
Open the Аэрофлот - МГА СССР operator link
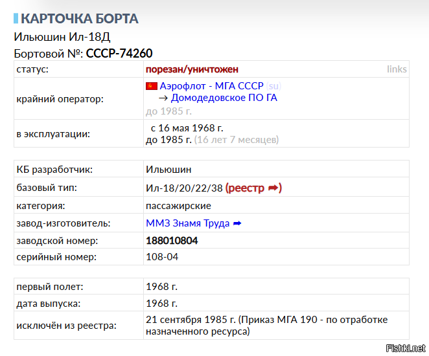(x=211, y=86)
